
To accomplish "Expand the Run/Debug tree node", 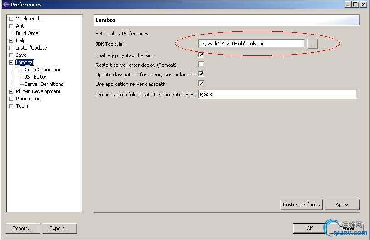I will click(x=11, y=99).
